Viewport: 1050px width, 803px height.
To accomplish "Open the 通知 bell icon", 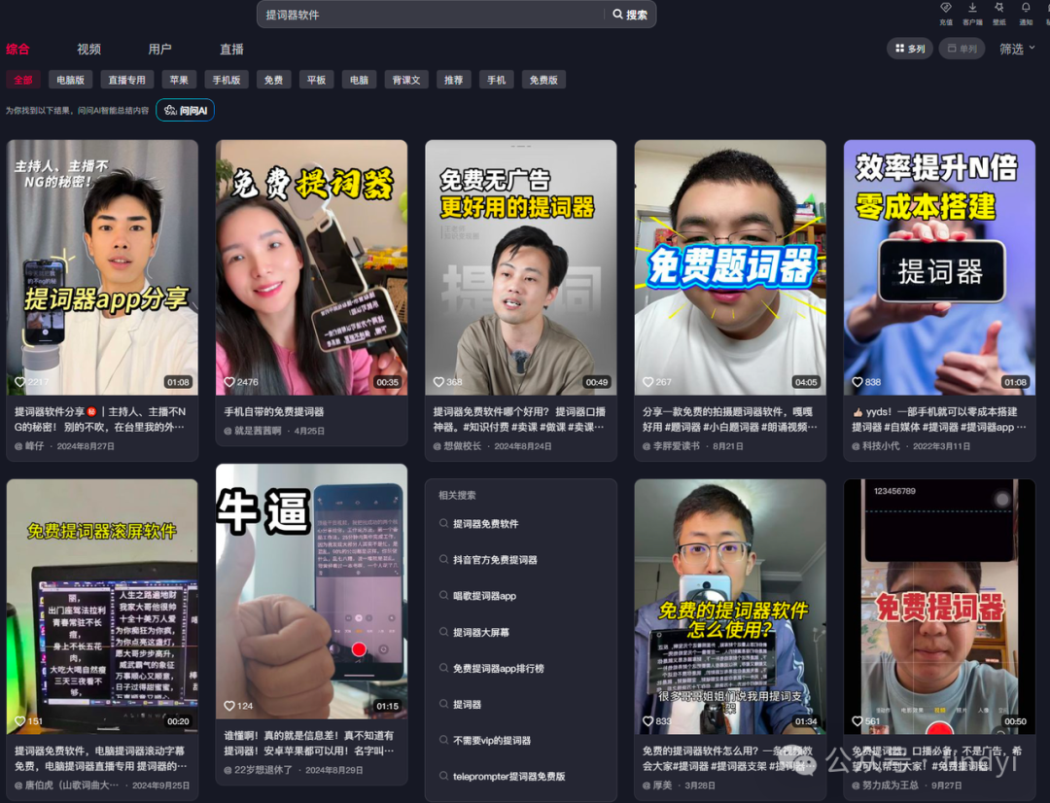I will click(x=1026, y=8).
